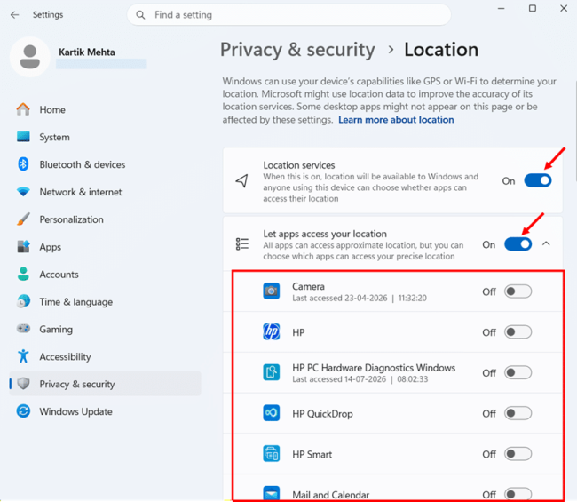Image resolution: width=577 pixels, height=502 pixels.
Task: Open Learn more about location link
Action: [x=396, y=120]
